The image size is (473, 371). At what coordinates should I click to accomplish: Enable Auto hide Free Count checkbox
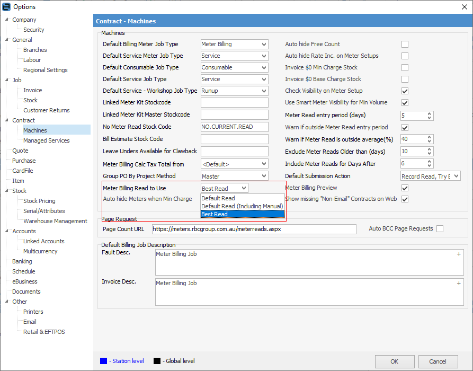point(405,44)
